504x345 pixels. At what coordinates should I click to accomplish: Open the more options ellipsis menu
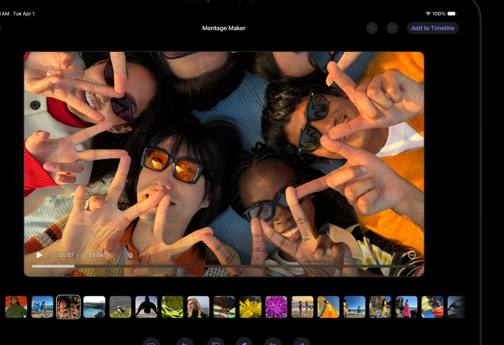(412, 255)
